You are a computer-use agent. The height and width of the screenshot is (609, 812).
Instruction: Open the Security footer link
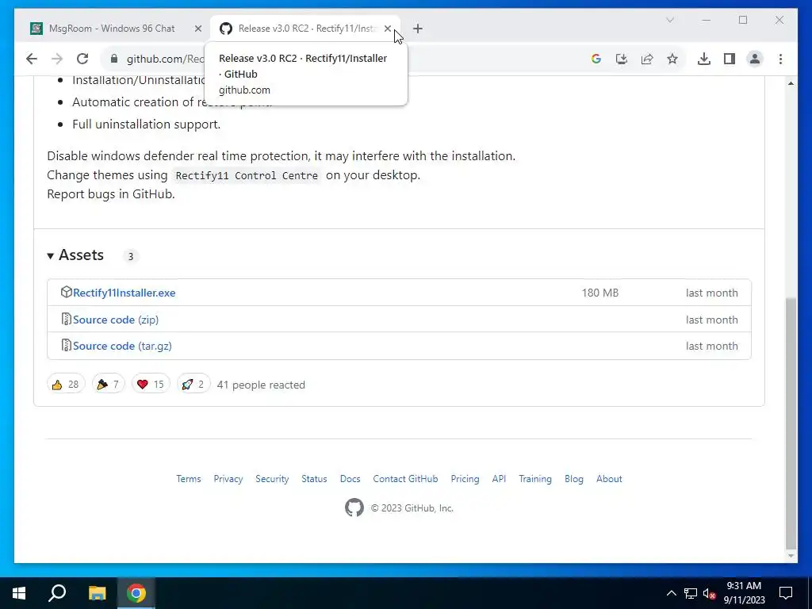coord(272,479)
